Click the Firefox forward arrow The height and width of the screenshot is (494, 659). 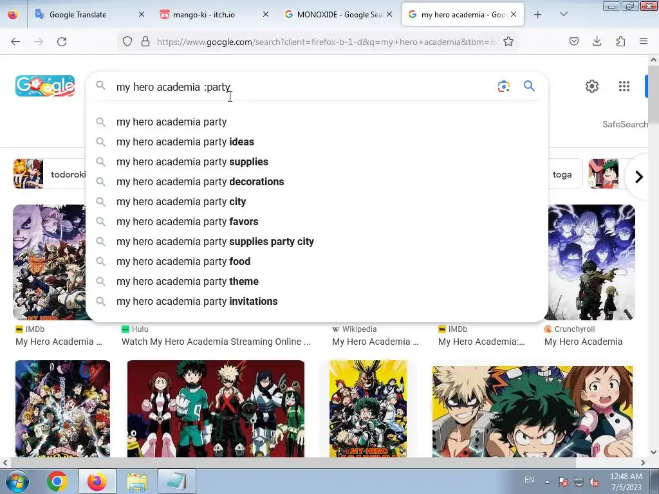point(39,42)
